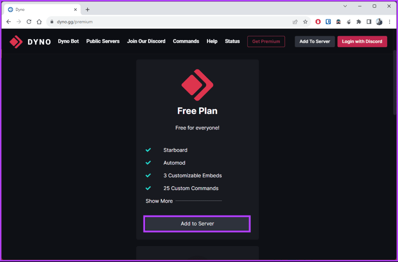Click the checkmark beside Automod
This screenshot has height=262, width=398.
(148, 162)
